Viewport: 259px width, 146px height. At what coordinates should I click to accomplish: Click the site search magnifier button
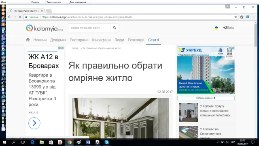tap(115, 28)
